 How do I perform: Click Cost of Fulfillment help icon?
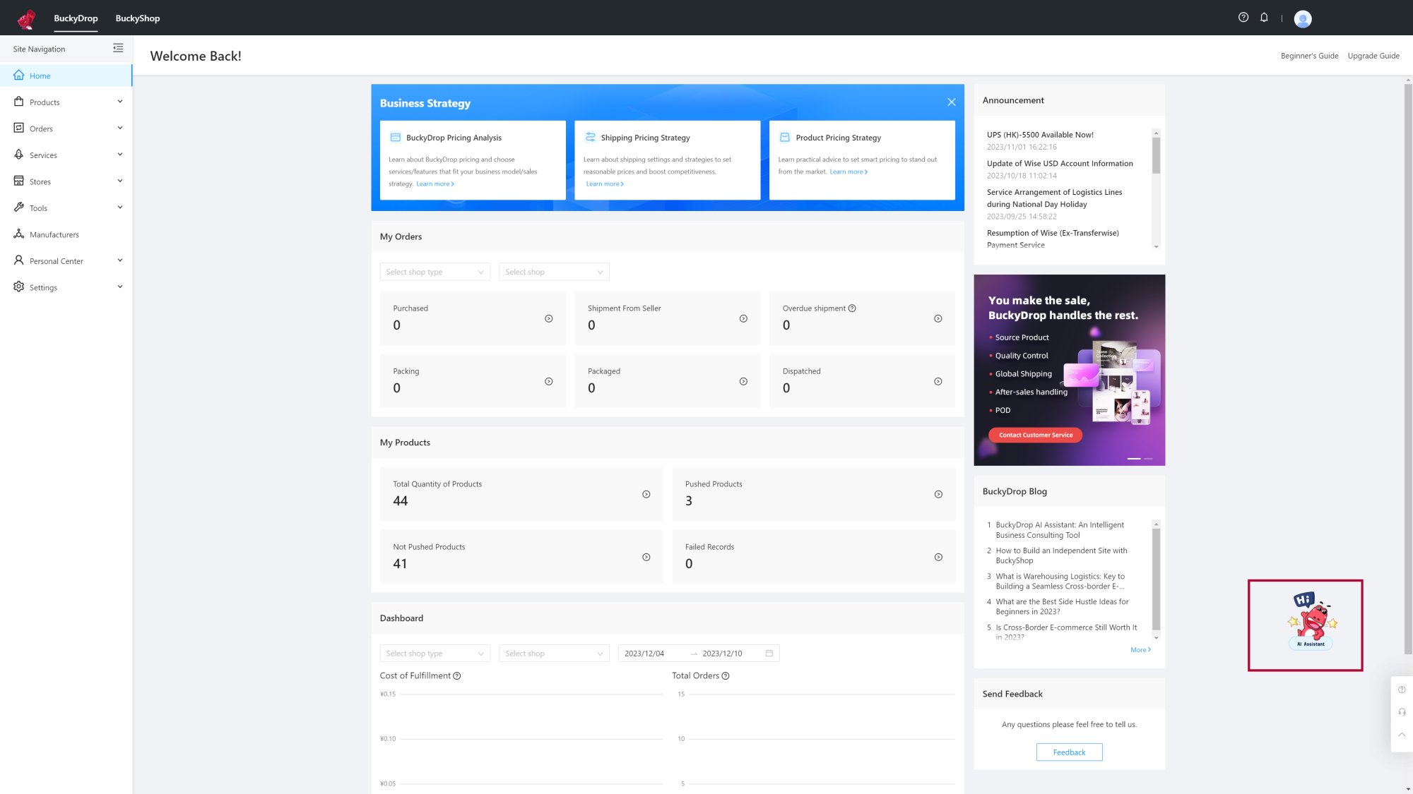[457, 676]
